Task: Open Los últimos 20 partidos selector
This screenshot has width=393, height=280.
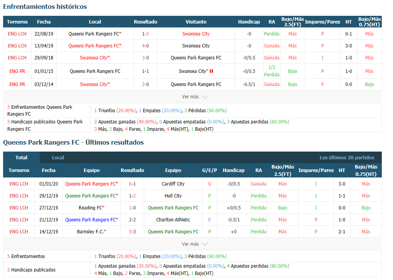Action: [x=347, y=158]
